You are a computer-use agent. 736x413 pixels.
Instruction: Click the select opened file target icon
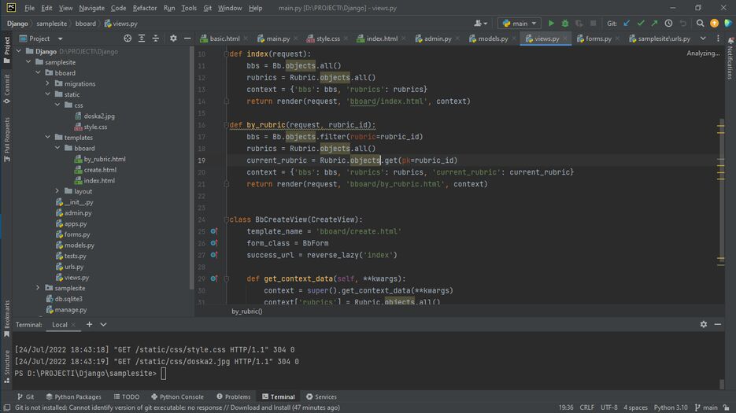[128, 39]
